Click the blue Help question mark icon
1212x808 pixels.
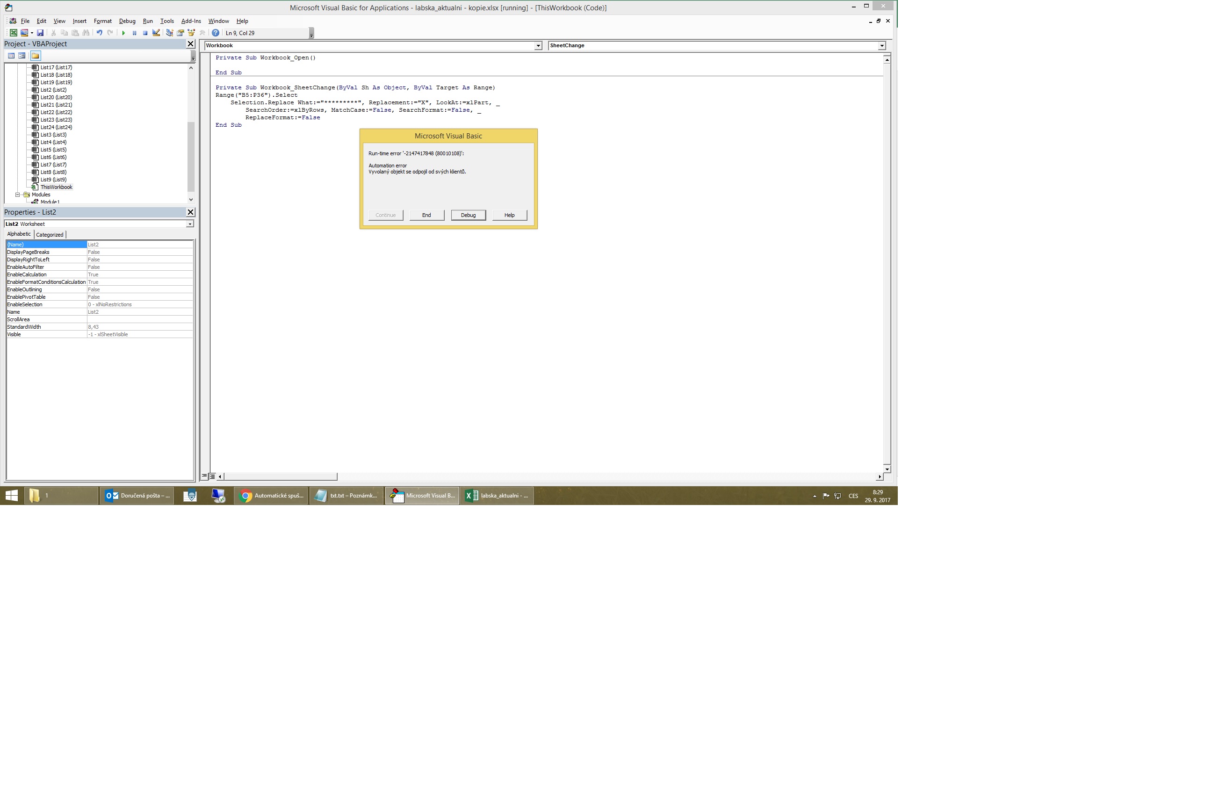click(216, 33)
